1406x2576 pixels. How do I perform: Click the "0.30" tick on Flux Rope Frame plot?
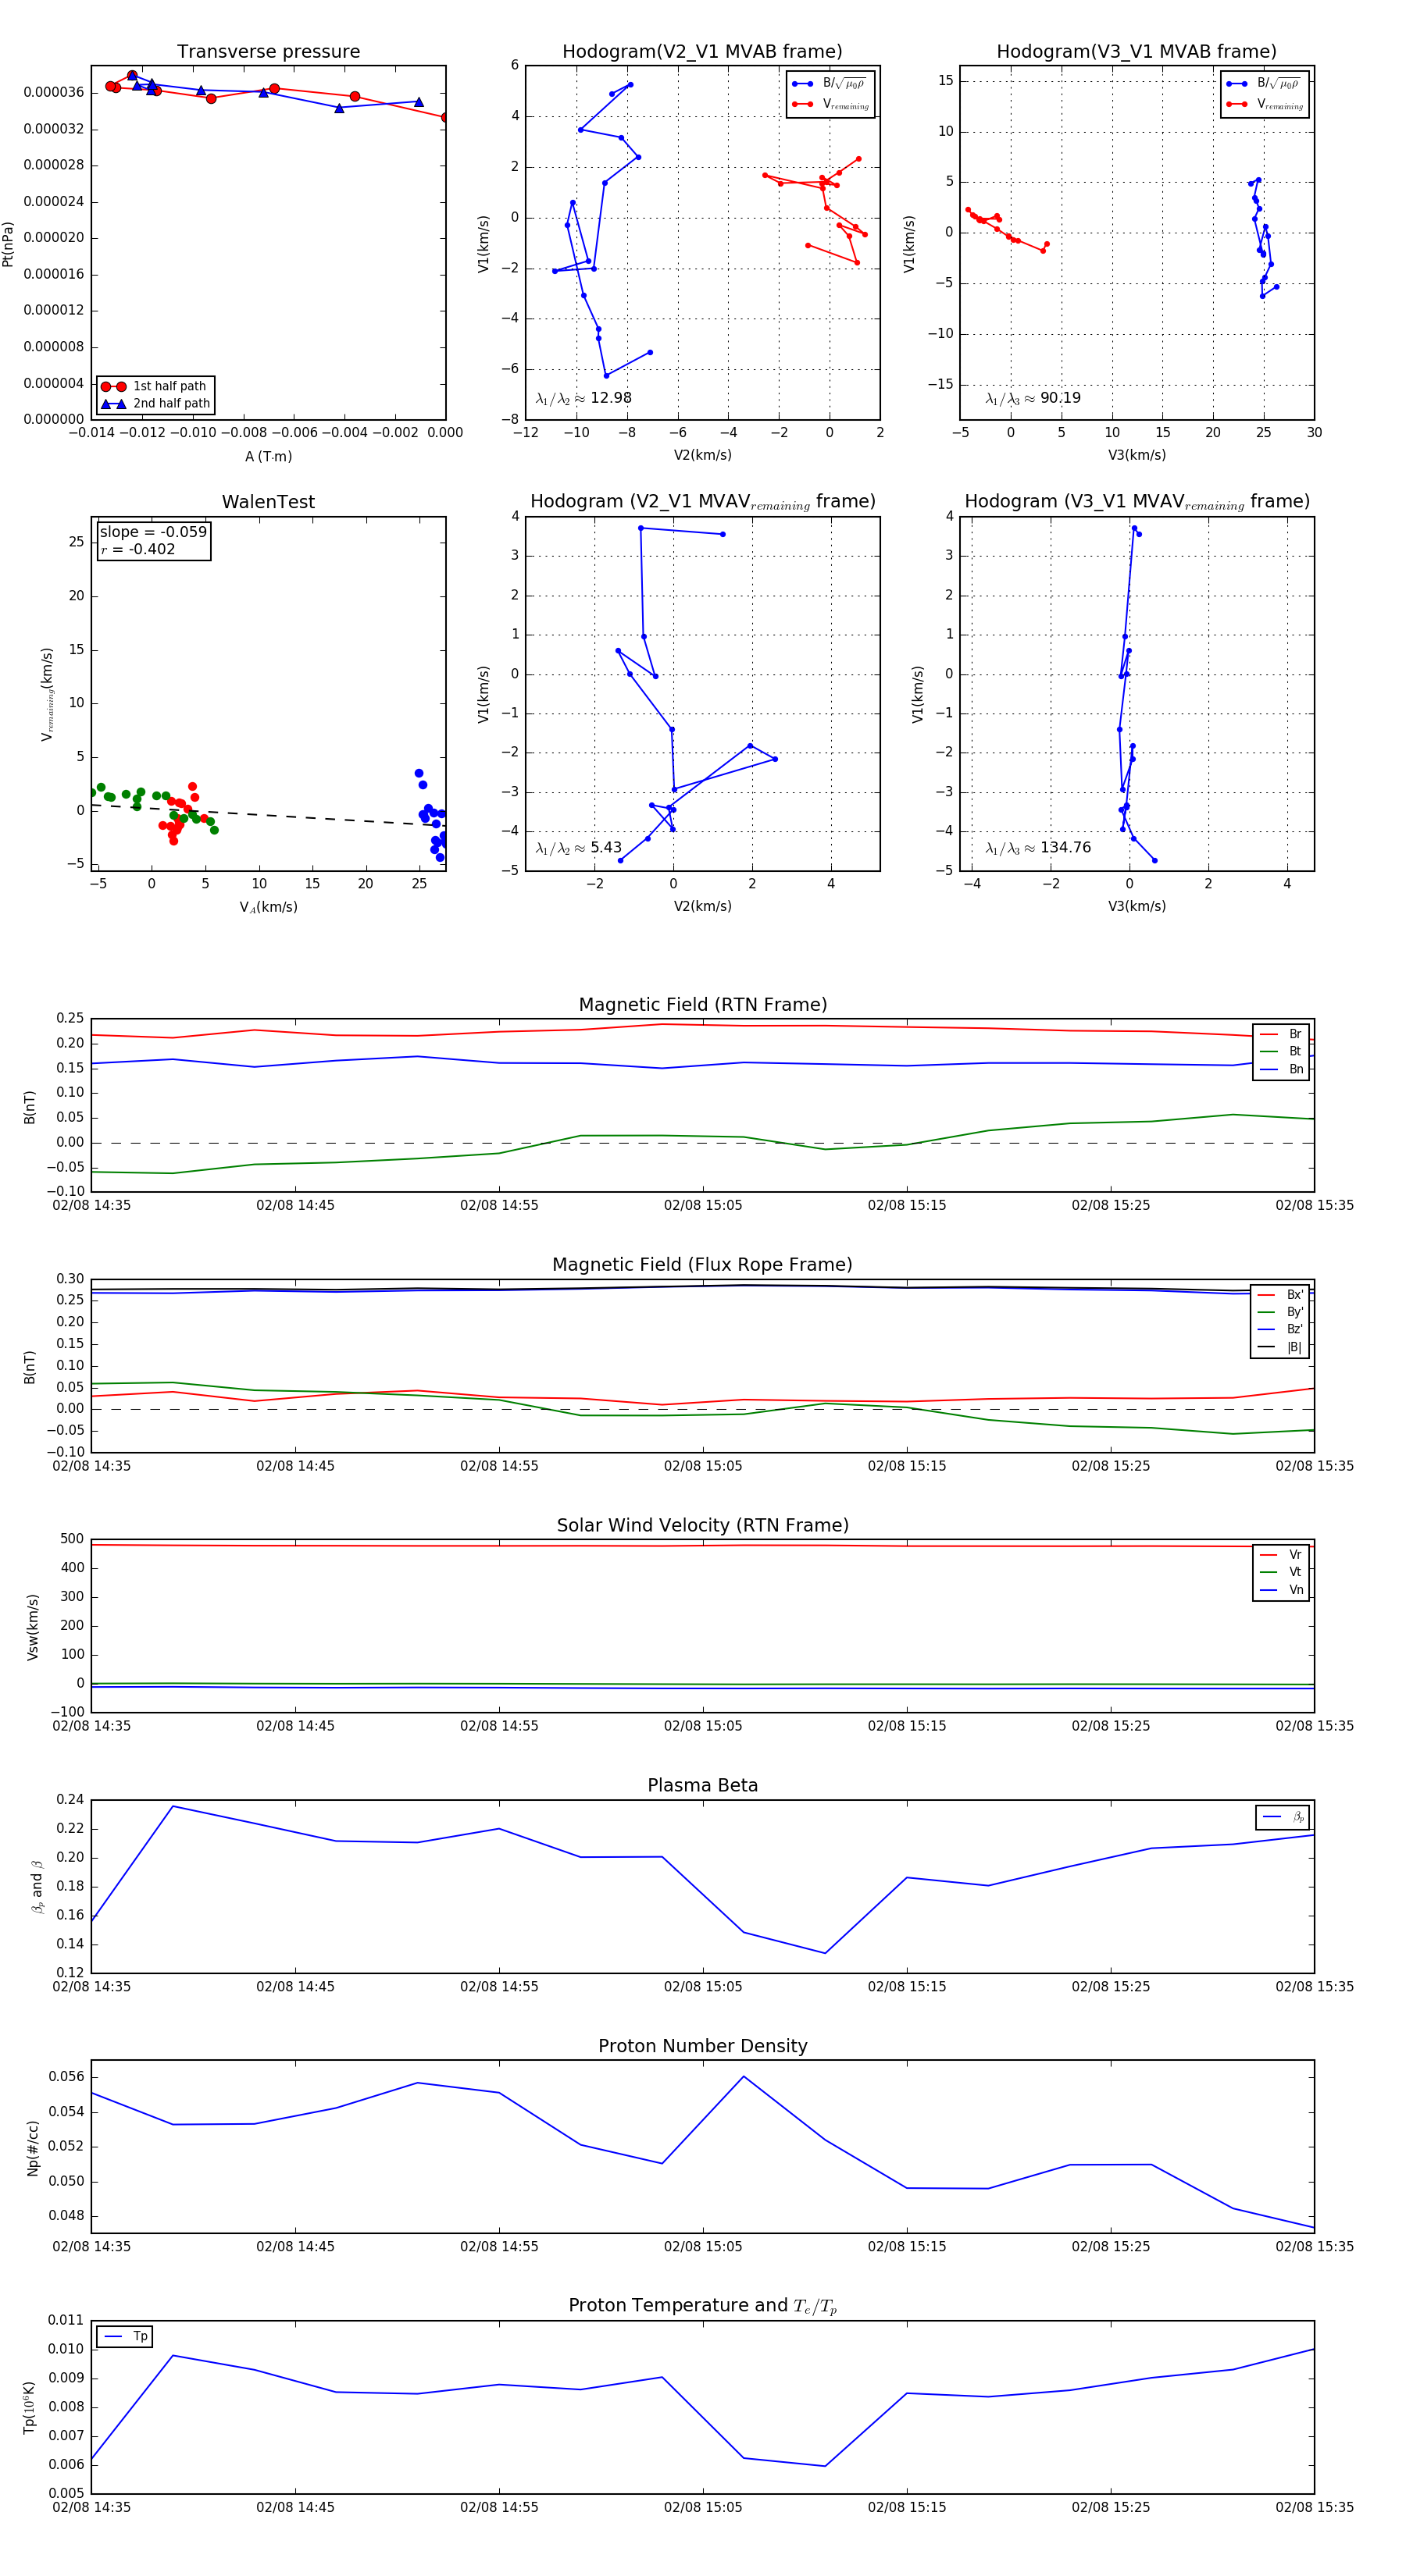click(70, 1279)
